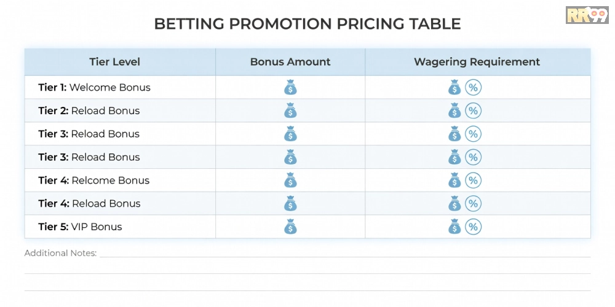Click the money bag in Tier 1 Bonus Amount

coord(290,88)
